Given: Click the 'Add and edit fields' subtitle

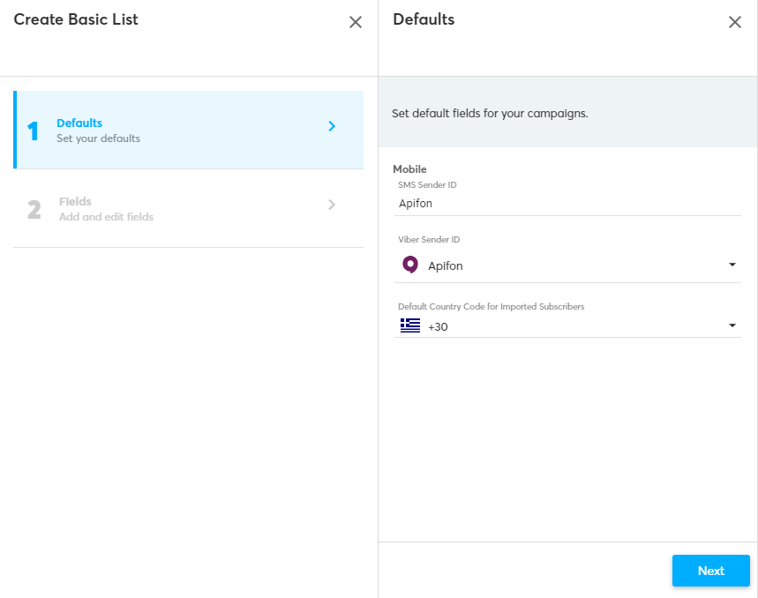Looking at the screenshot, I should (x=106, y=217).
